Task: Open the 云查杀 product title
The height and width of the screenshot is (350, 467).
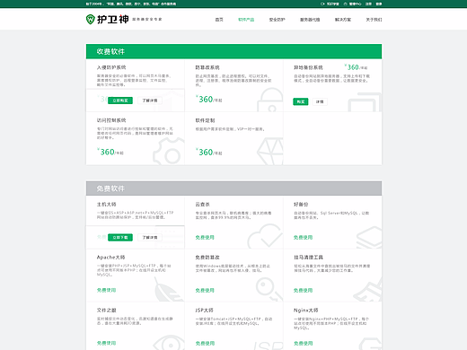Action: tap(203, 205)
